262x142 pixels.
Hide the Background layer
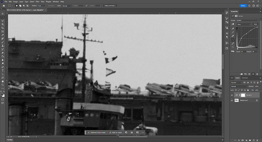[x=232, y=101]
